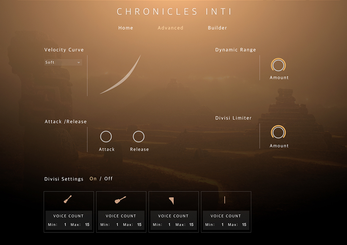Click the Dynamic Range Amount knob
This screenshot has height=245, width=347.
(278, 65)
